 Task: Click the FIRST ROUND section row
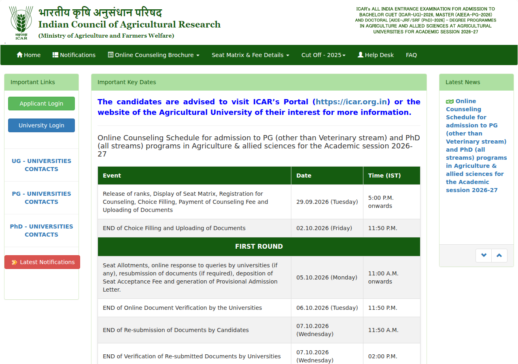click(259, 247)
